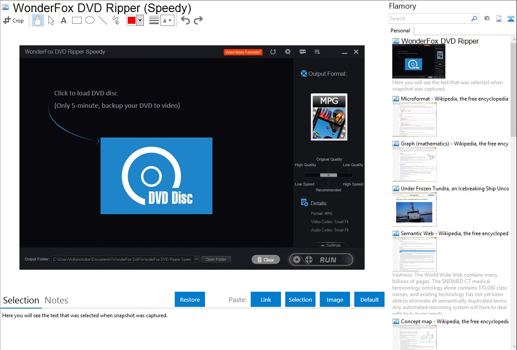The width and height of the screenshot is (517, 350).
Task: Open WonderFox settings gear icon
Action: [x=288, y=52]
